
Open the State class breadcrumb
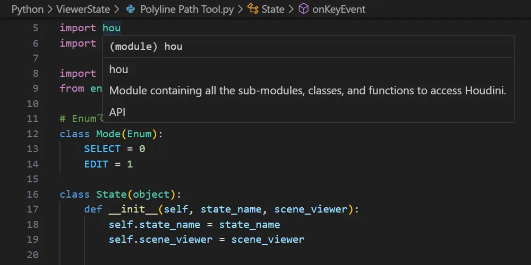point(273,9)
